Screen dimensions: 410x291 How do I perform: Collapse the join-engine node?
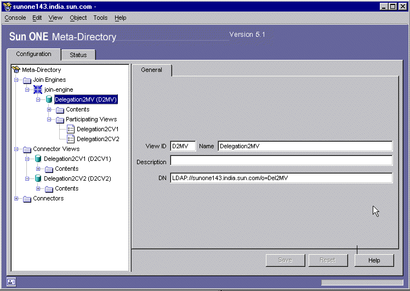click(27, 89)
